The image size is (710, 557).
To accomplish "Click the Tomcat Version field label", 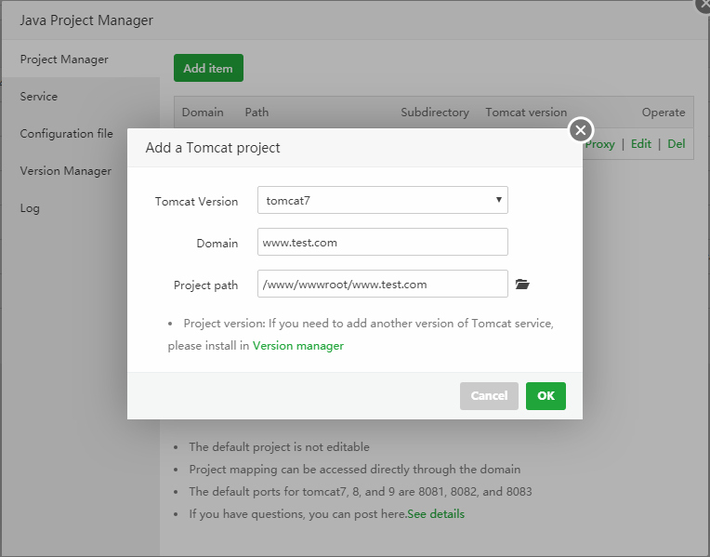I will (196, 201).
